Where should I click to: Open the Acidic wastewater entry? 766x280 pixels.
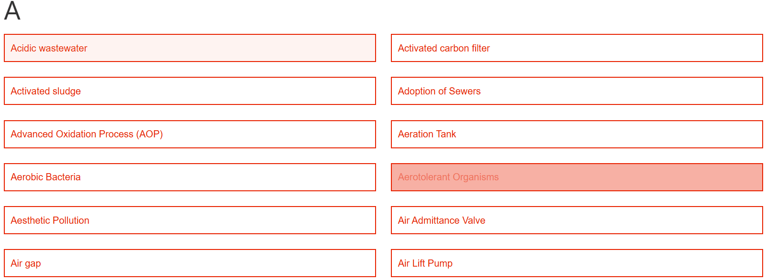coord(190,48)
